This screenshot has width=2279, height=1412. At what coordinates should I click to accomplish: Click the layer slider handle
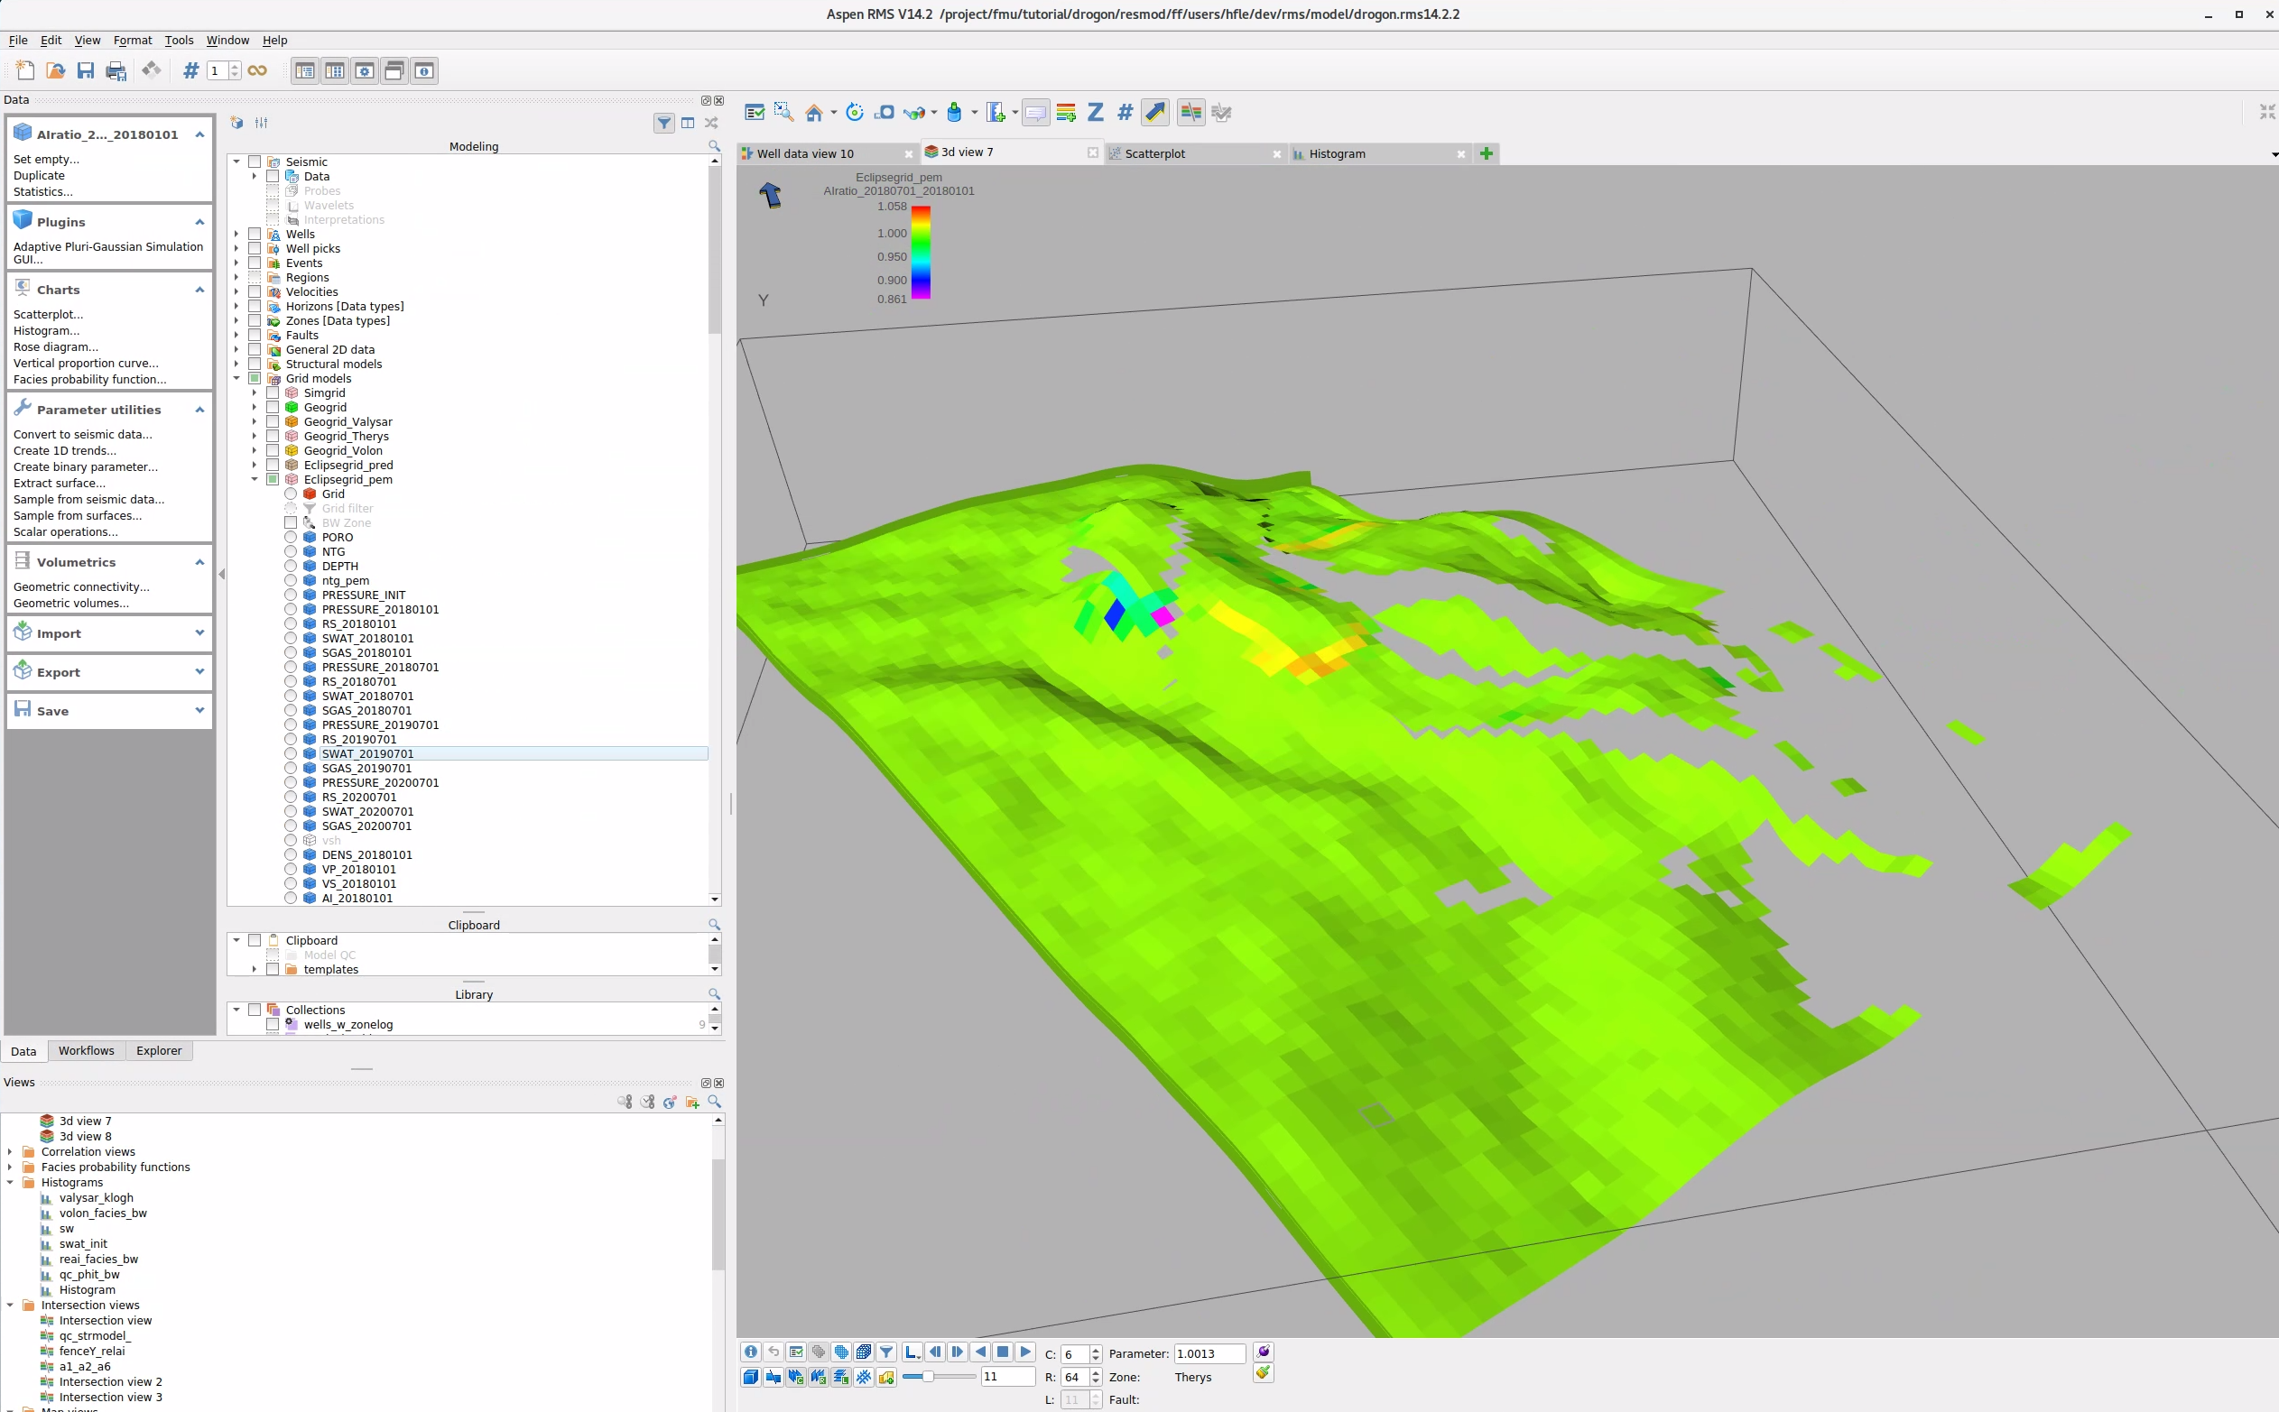click(928, 1377)
